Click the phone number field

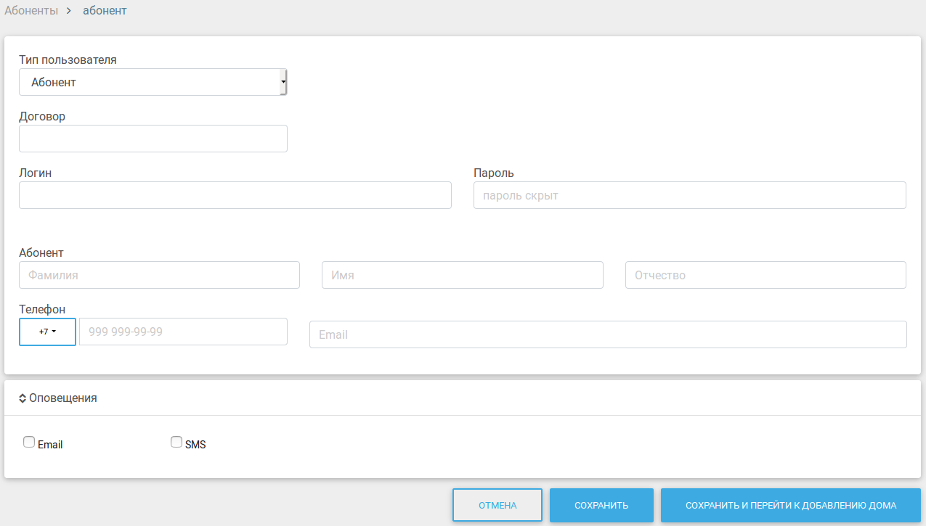[x=183, y=332]
